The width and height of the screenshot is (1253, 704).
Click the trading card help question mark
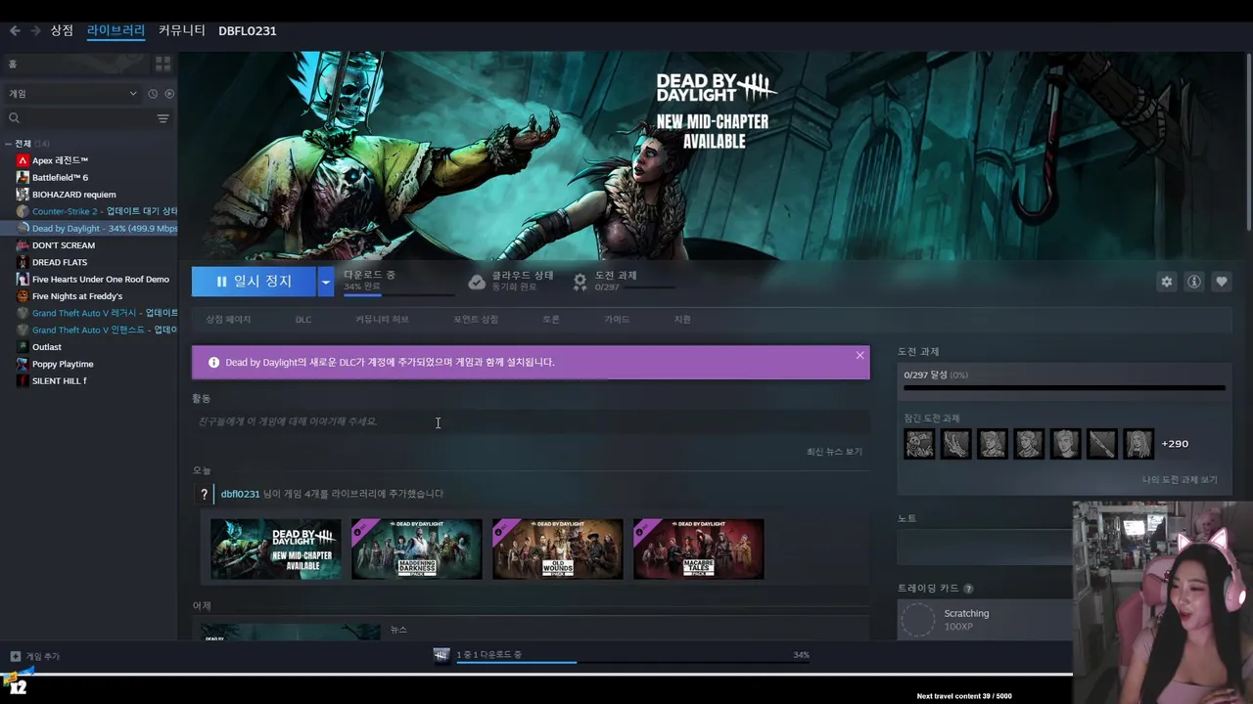pyautogui.click(x=968, y=589)
